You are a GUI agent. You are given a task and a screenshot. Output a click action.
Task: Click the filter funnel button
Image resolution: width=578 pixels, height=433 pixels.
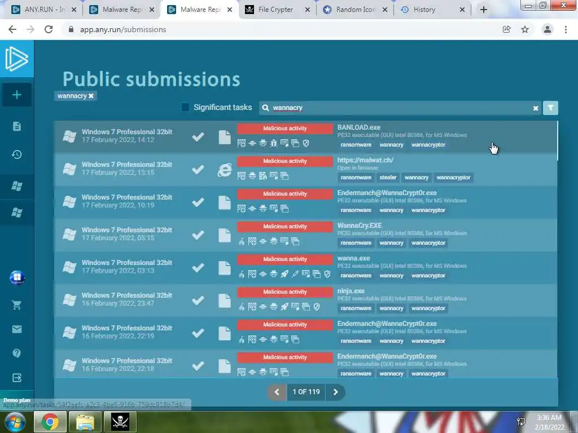[550, 108]
